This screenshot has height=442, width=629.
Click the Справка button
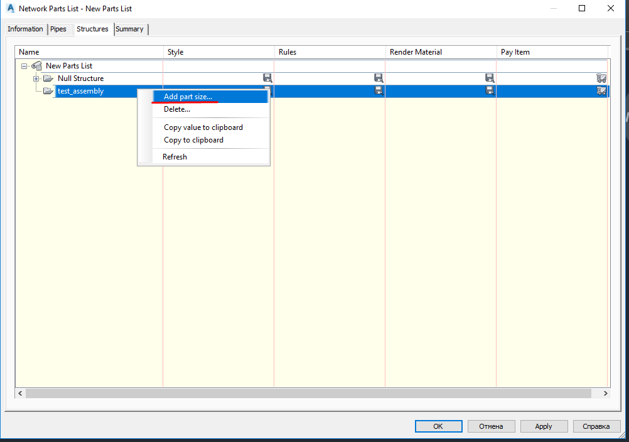pyautogui.click(x=596, y=426)
